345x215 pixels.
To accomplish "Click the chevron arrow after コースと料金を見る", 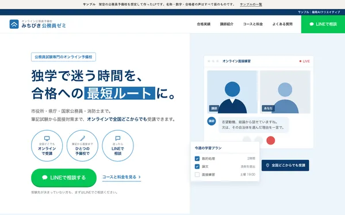I will pyautogui.click(x=140, y=177).
